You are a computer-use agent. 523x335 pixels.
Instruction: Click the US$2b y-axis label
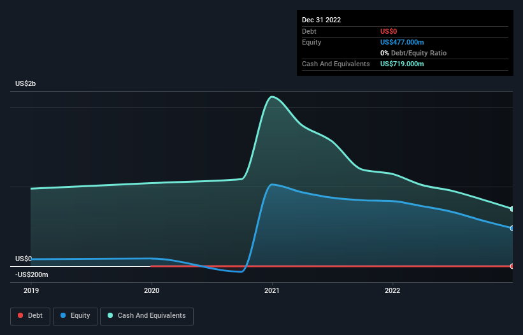point(25,83)
